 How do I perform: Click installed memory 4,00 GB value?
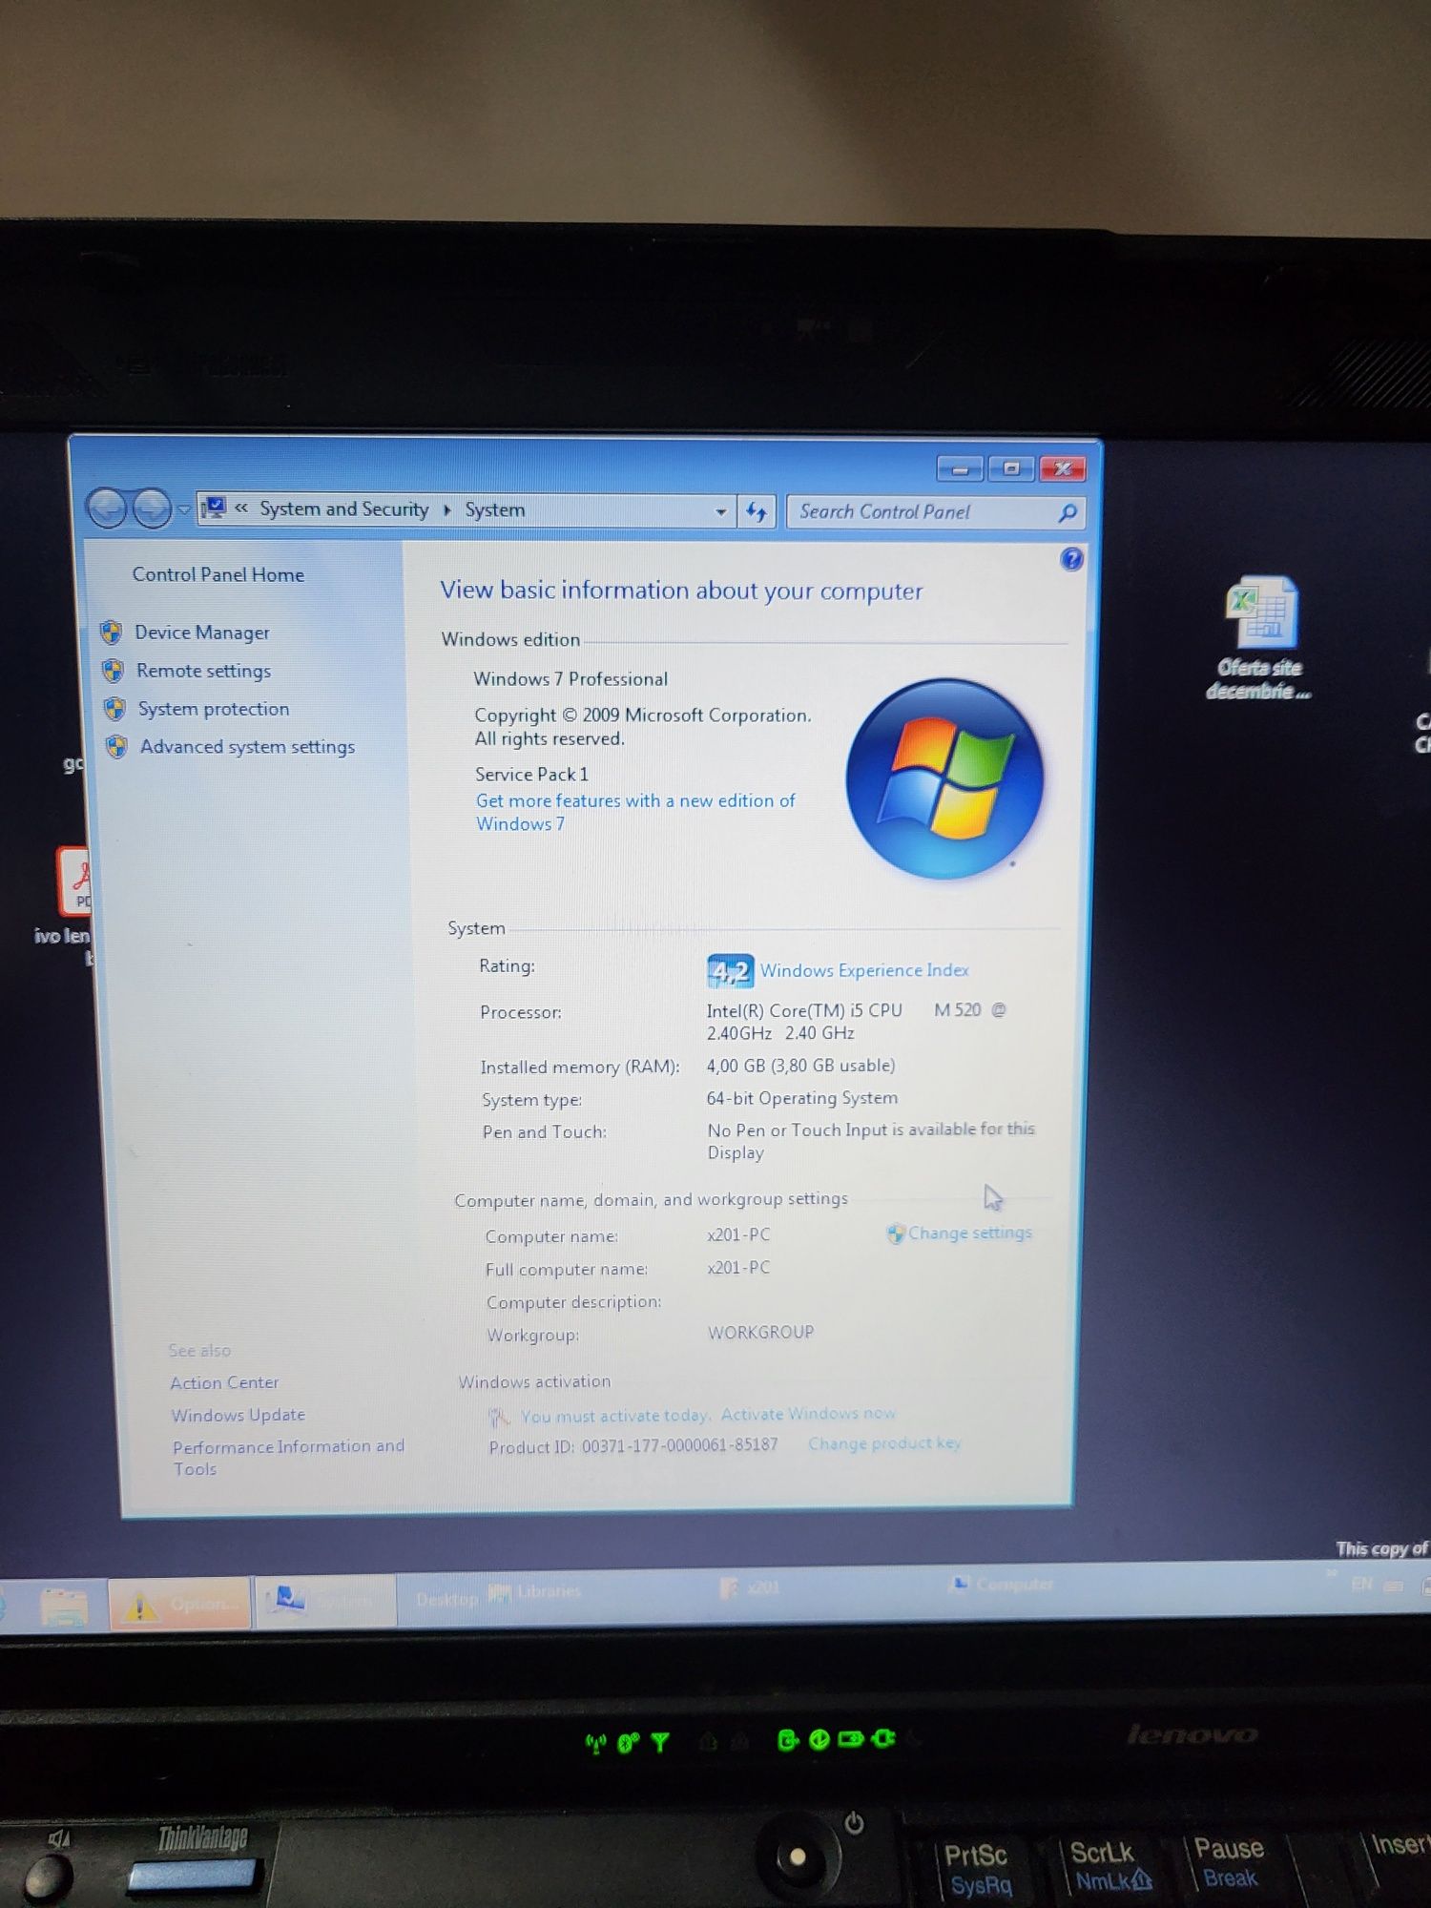pos(800,1066)
